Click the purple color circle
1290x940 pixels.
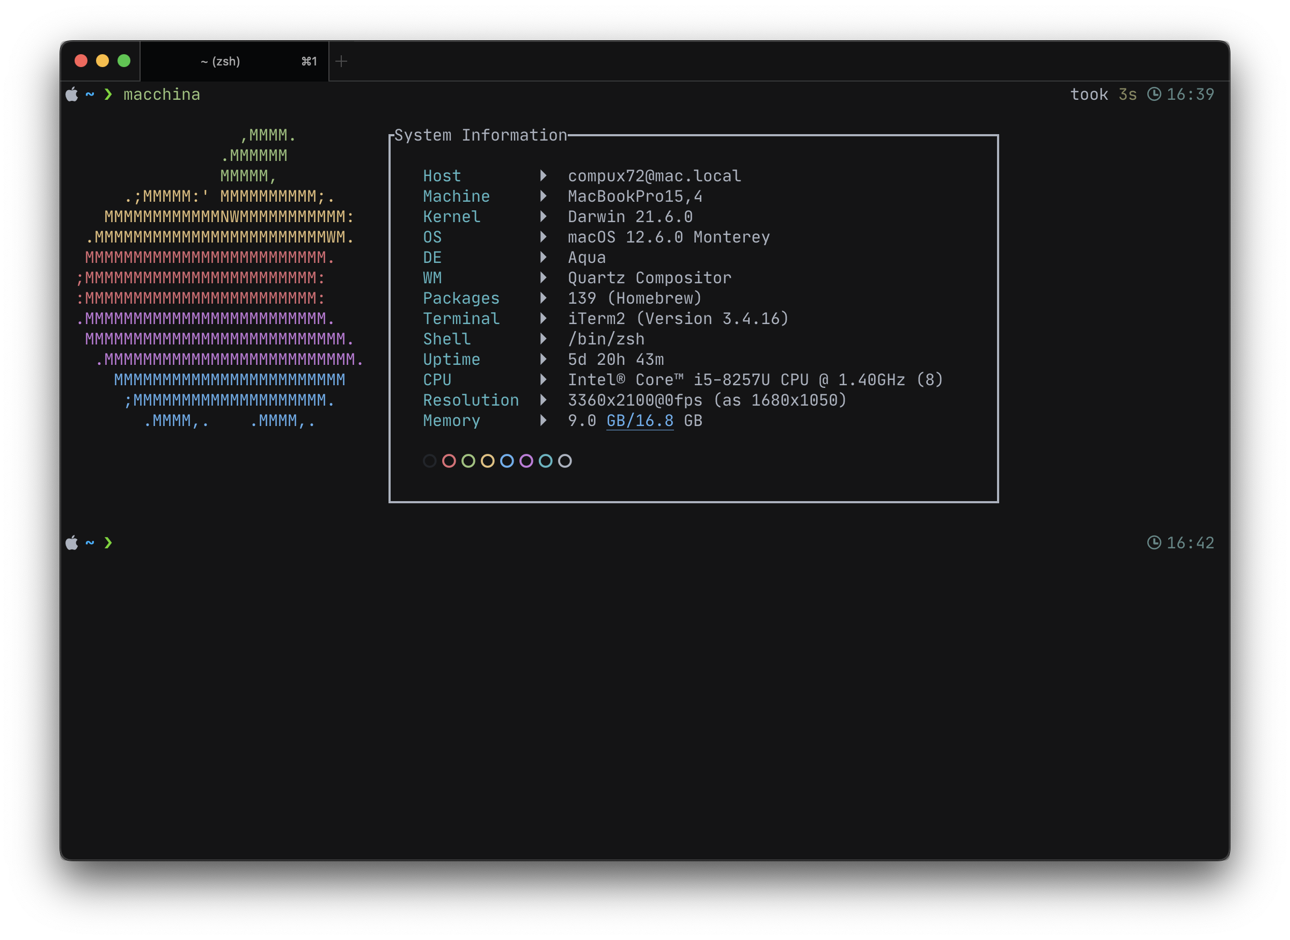click(526, 461)
